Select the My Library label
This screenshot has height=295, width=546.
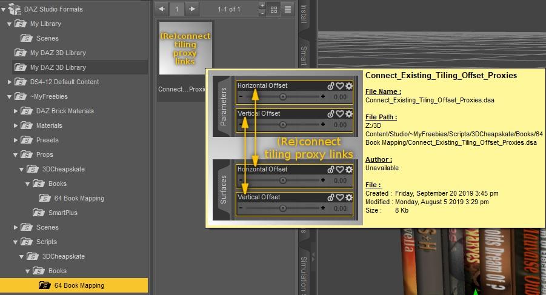coord(45,24)
